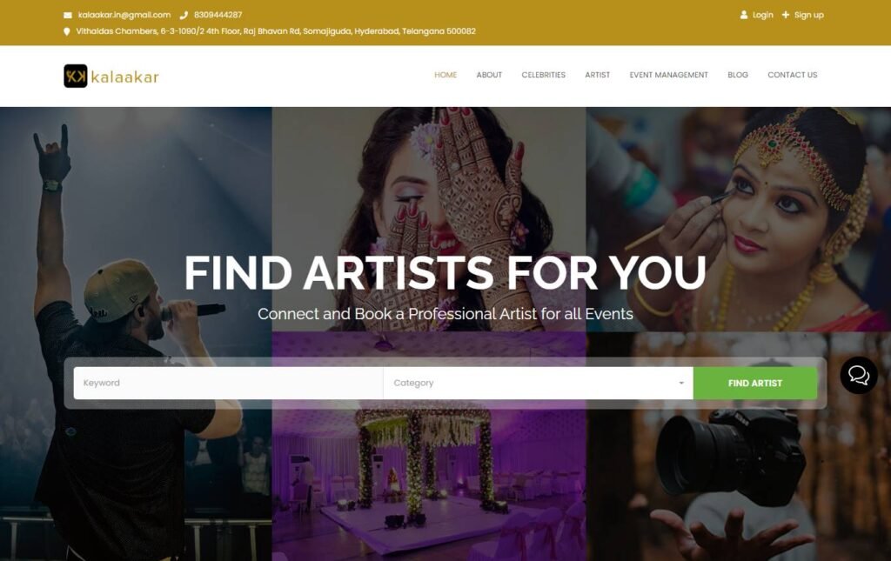Open the Category select field

[538, 383]
